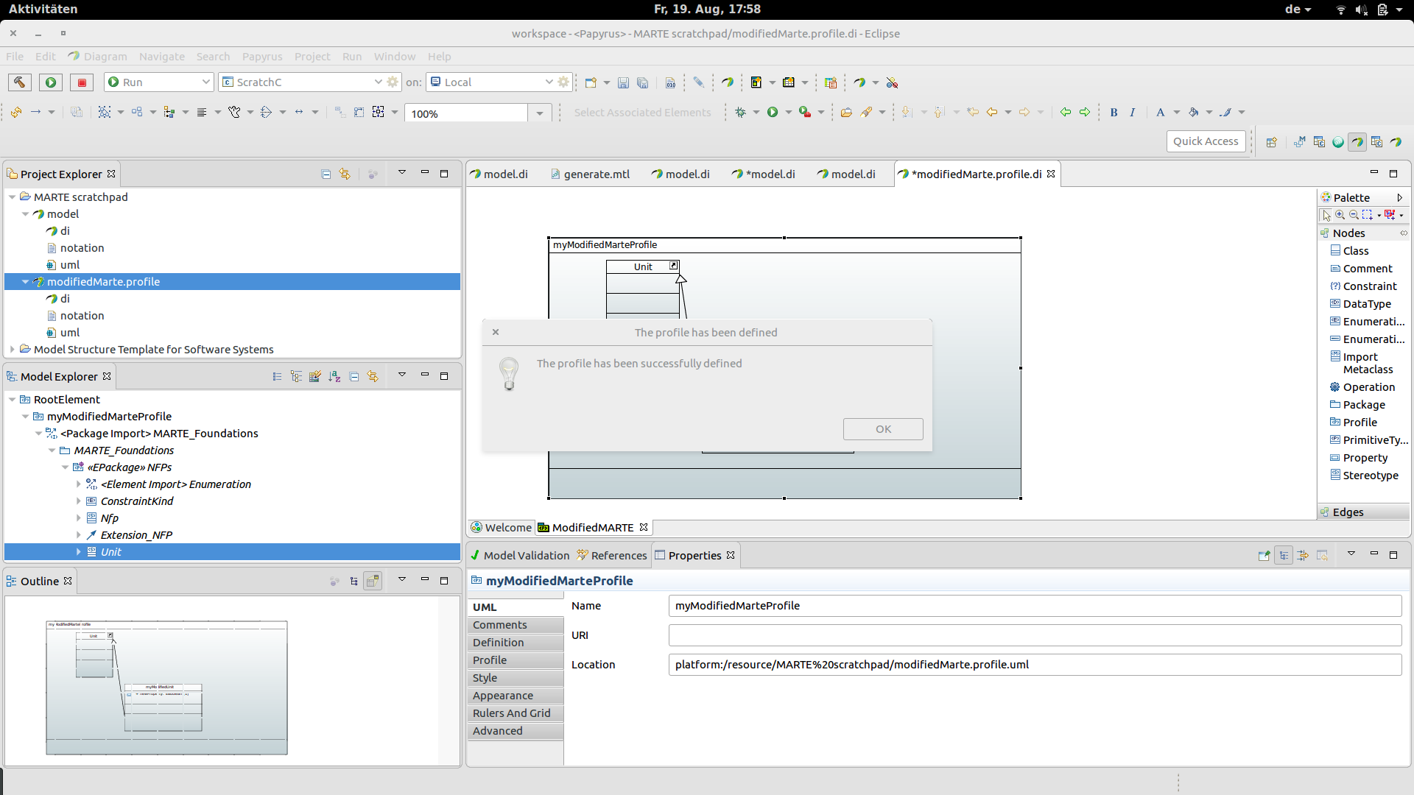Toggle Properties show categories button
Image resolution: width=1414 pixels, height=795 pixels.
point(1284,556)
